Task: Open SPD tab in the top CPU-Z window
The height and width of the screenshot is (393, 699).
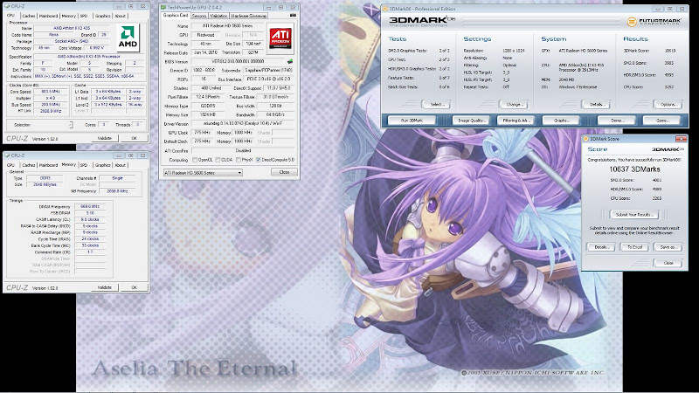Action: tap(84, 16)
